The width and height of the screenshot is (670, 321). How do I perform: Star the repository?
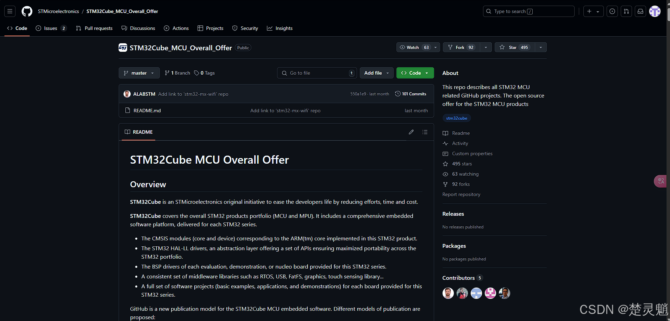515,47
